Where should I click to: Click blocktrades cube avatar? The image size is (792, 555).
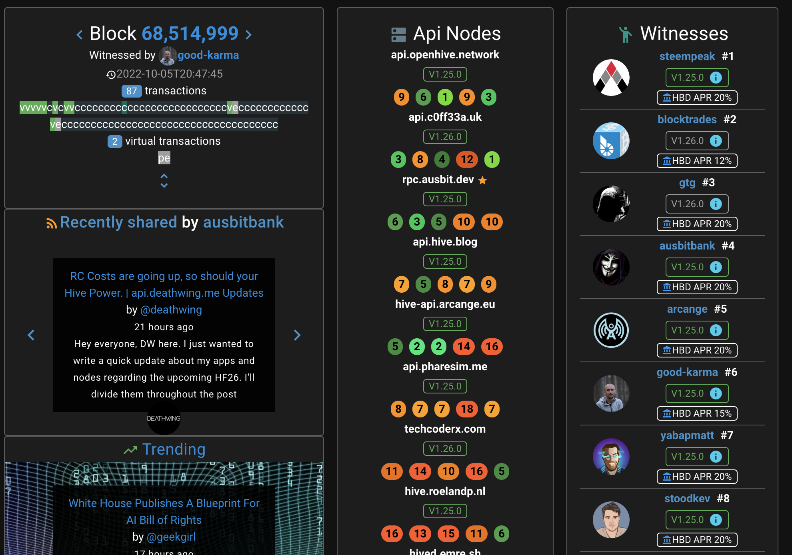pyautogui.click(x=611, y=141)
